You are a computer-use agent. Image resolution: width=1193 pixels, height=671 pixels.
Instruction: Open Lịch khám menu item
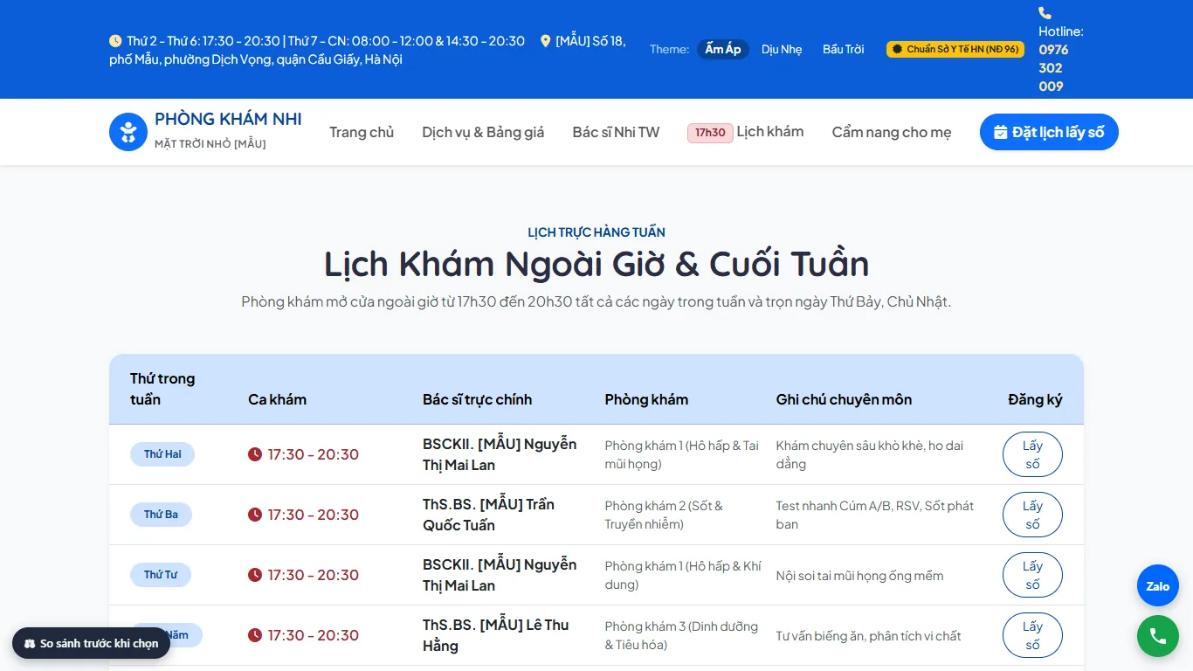click(x=746, y=132)
